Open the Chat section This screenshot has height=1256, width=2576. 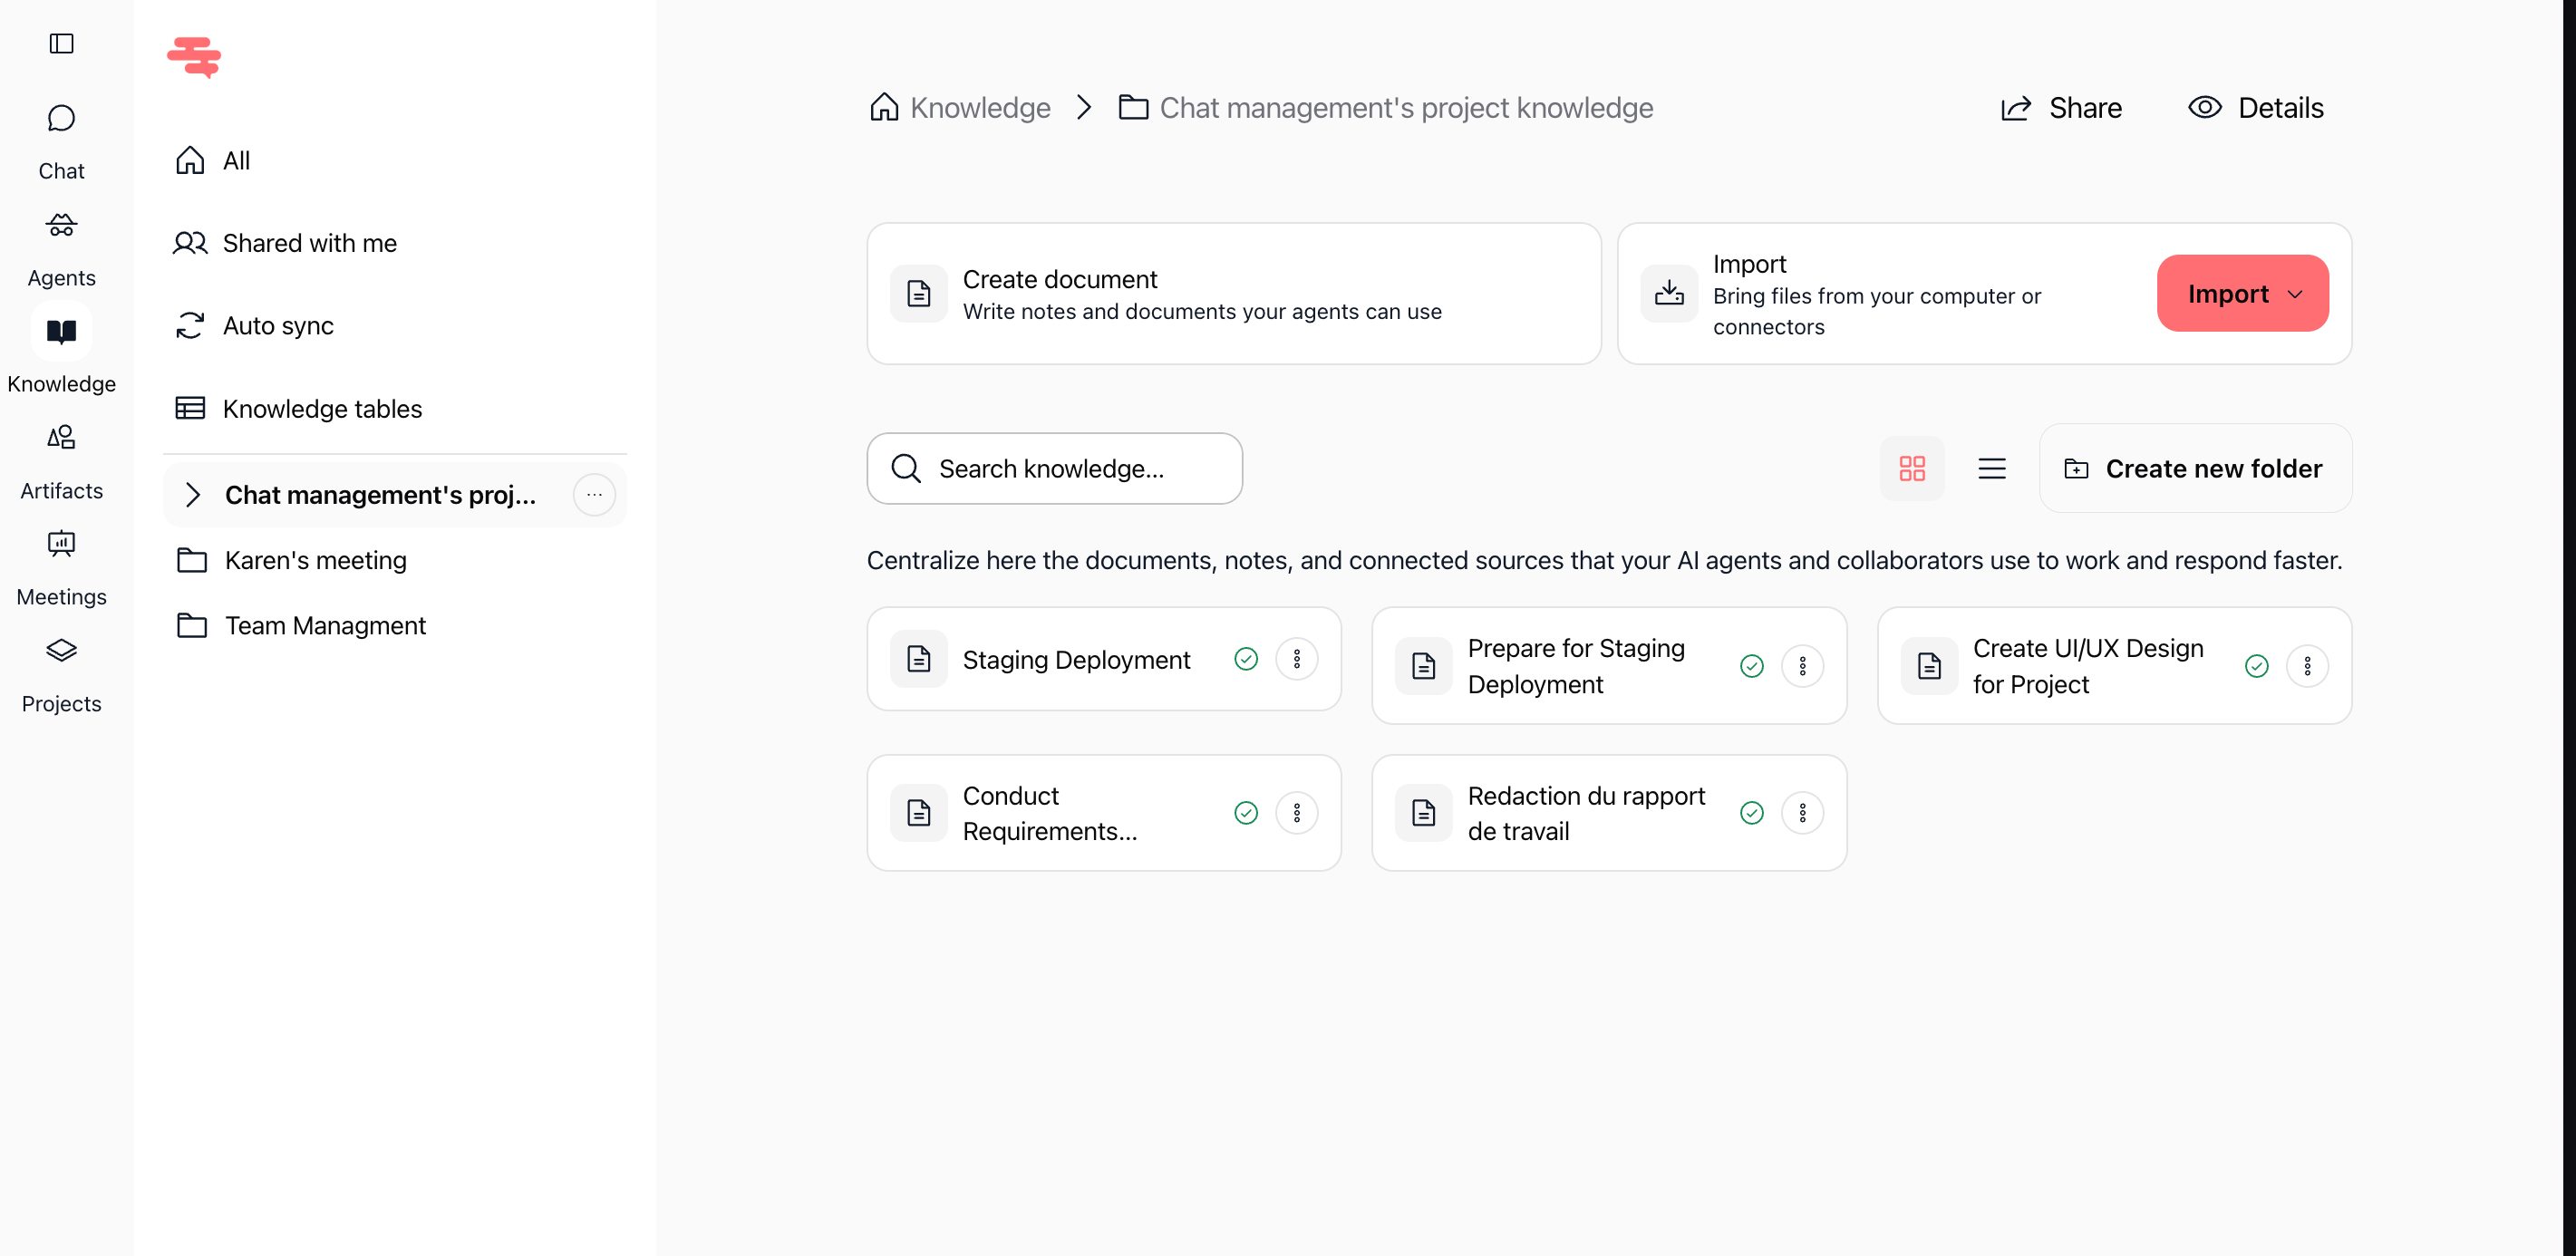point(61,141)
